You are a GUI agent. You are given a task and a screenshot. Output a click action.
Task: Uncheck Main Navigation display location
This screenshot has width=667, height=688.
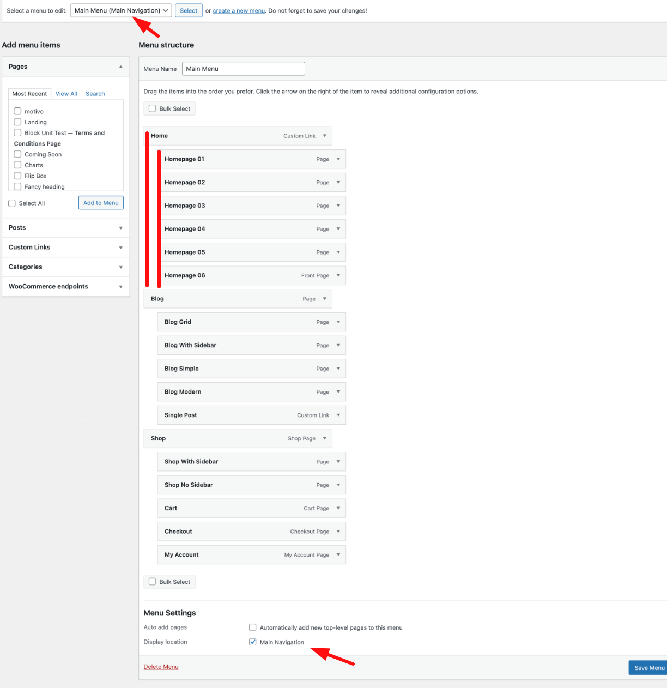pyautogui.click(x=253, y=642)
